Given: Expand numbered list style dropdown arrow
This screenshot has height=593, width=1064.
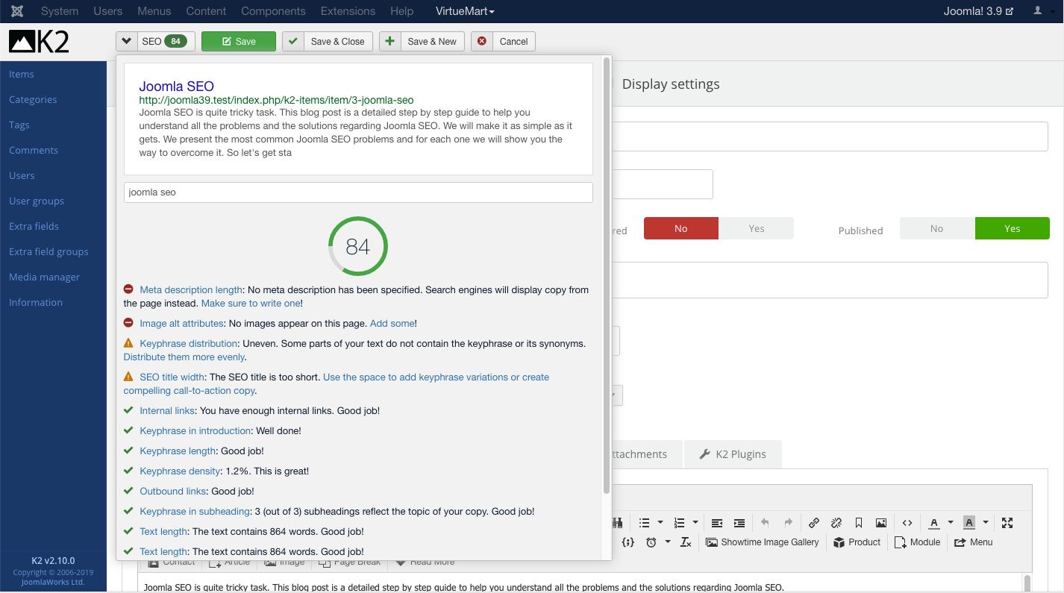Looking at the screenshot, I should click(695, 523).
